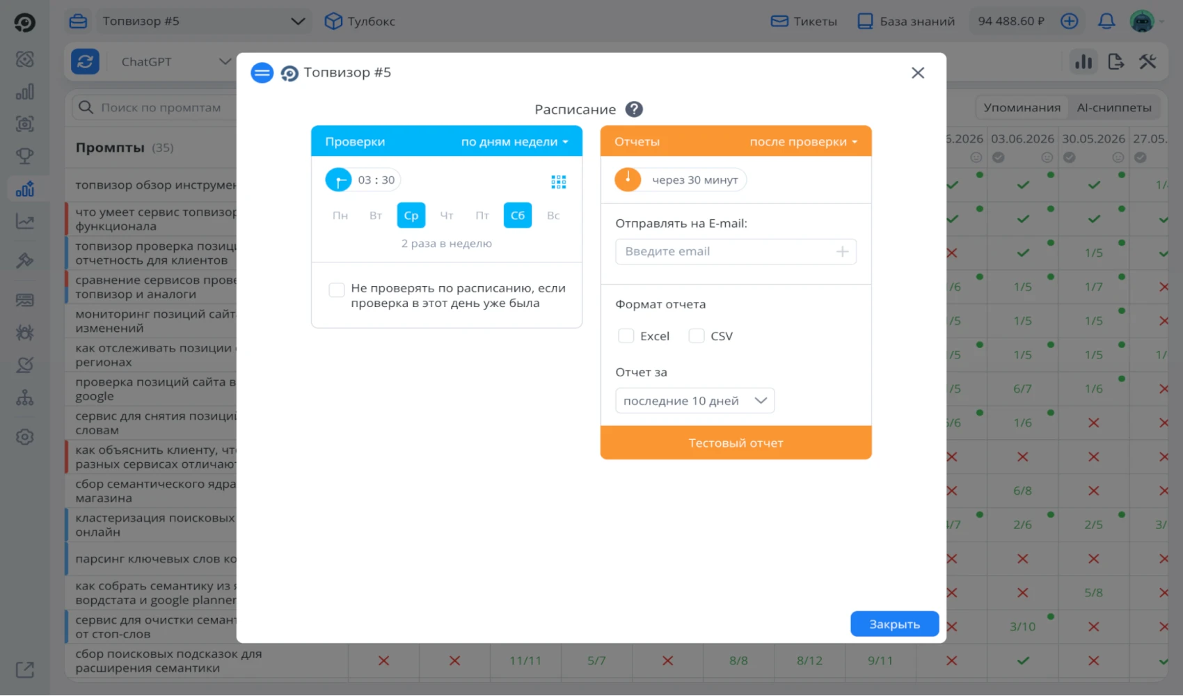Open the notifications bell icon

click(1106, 22)
